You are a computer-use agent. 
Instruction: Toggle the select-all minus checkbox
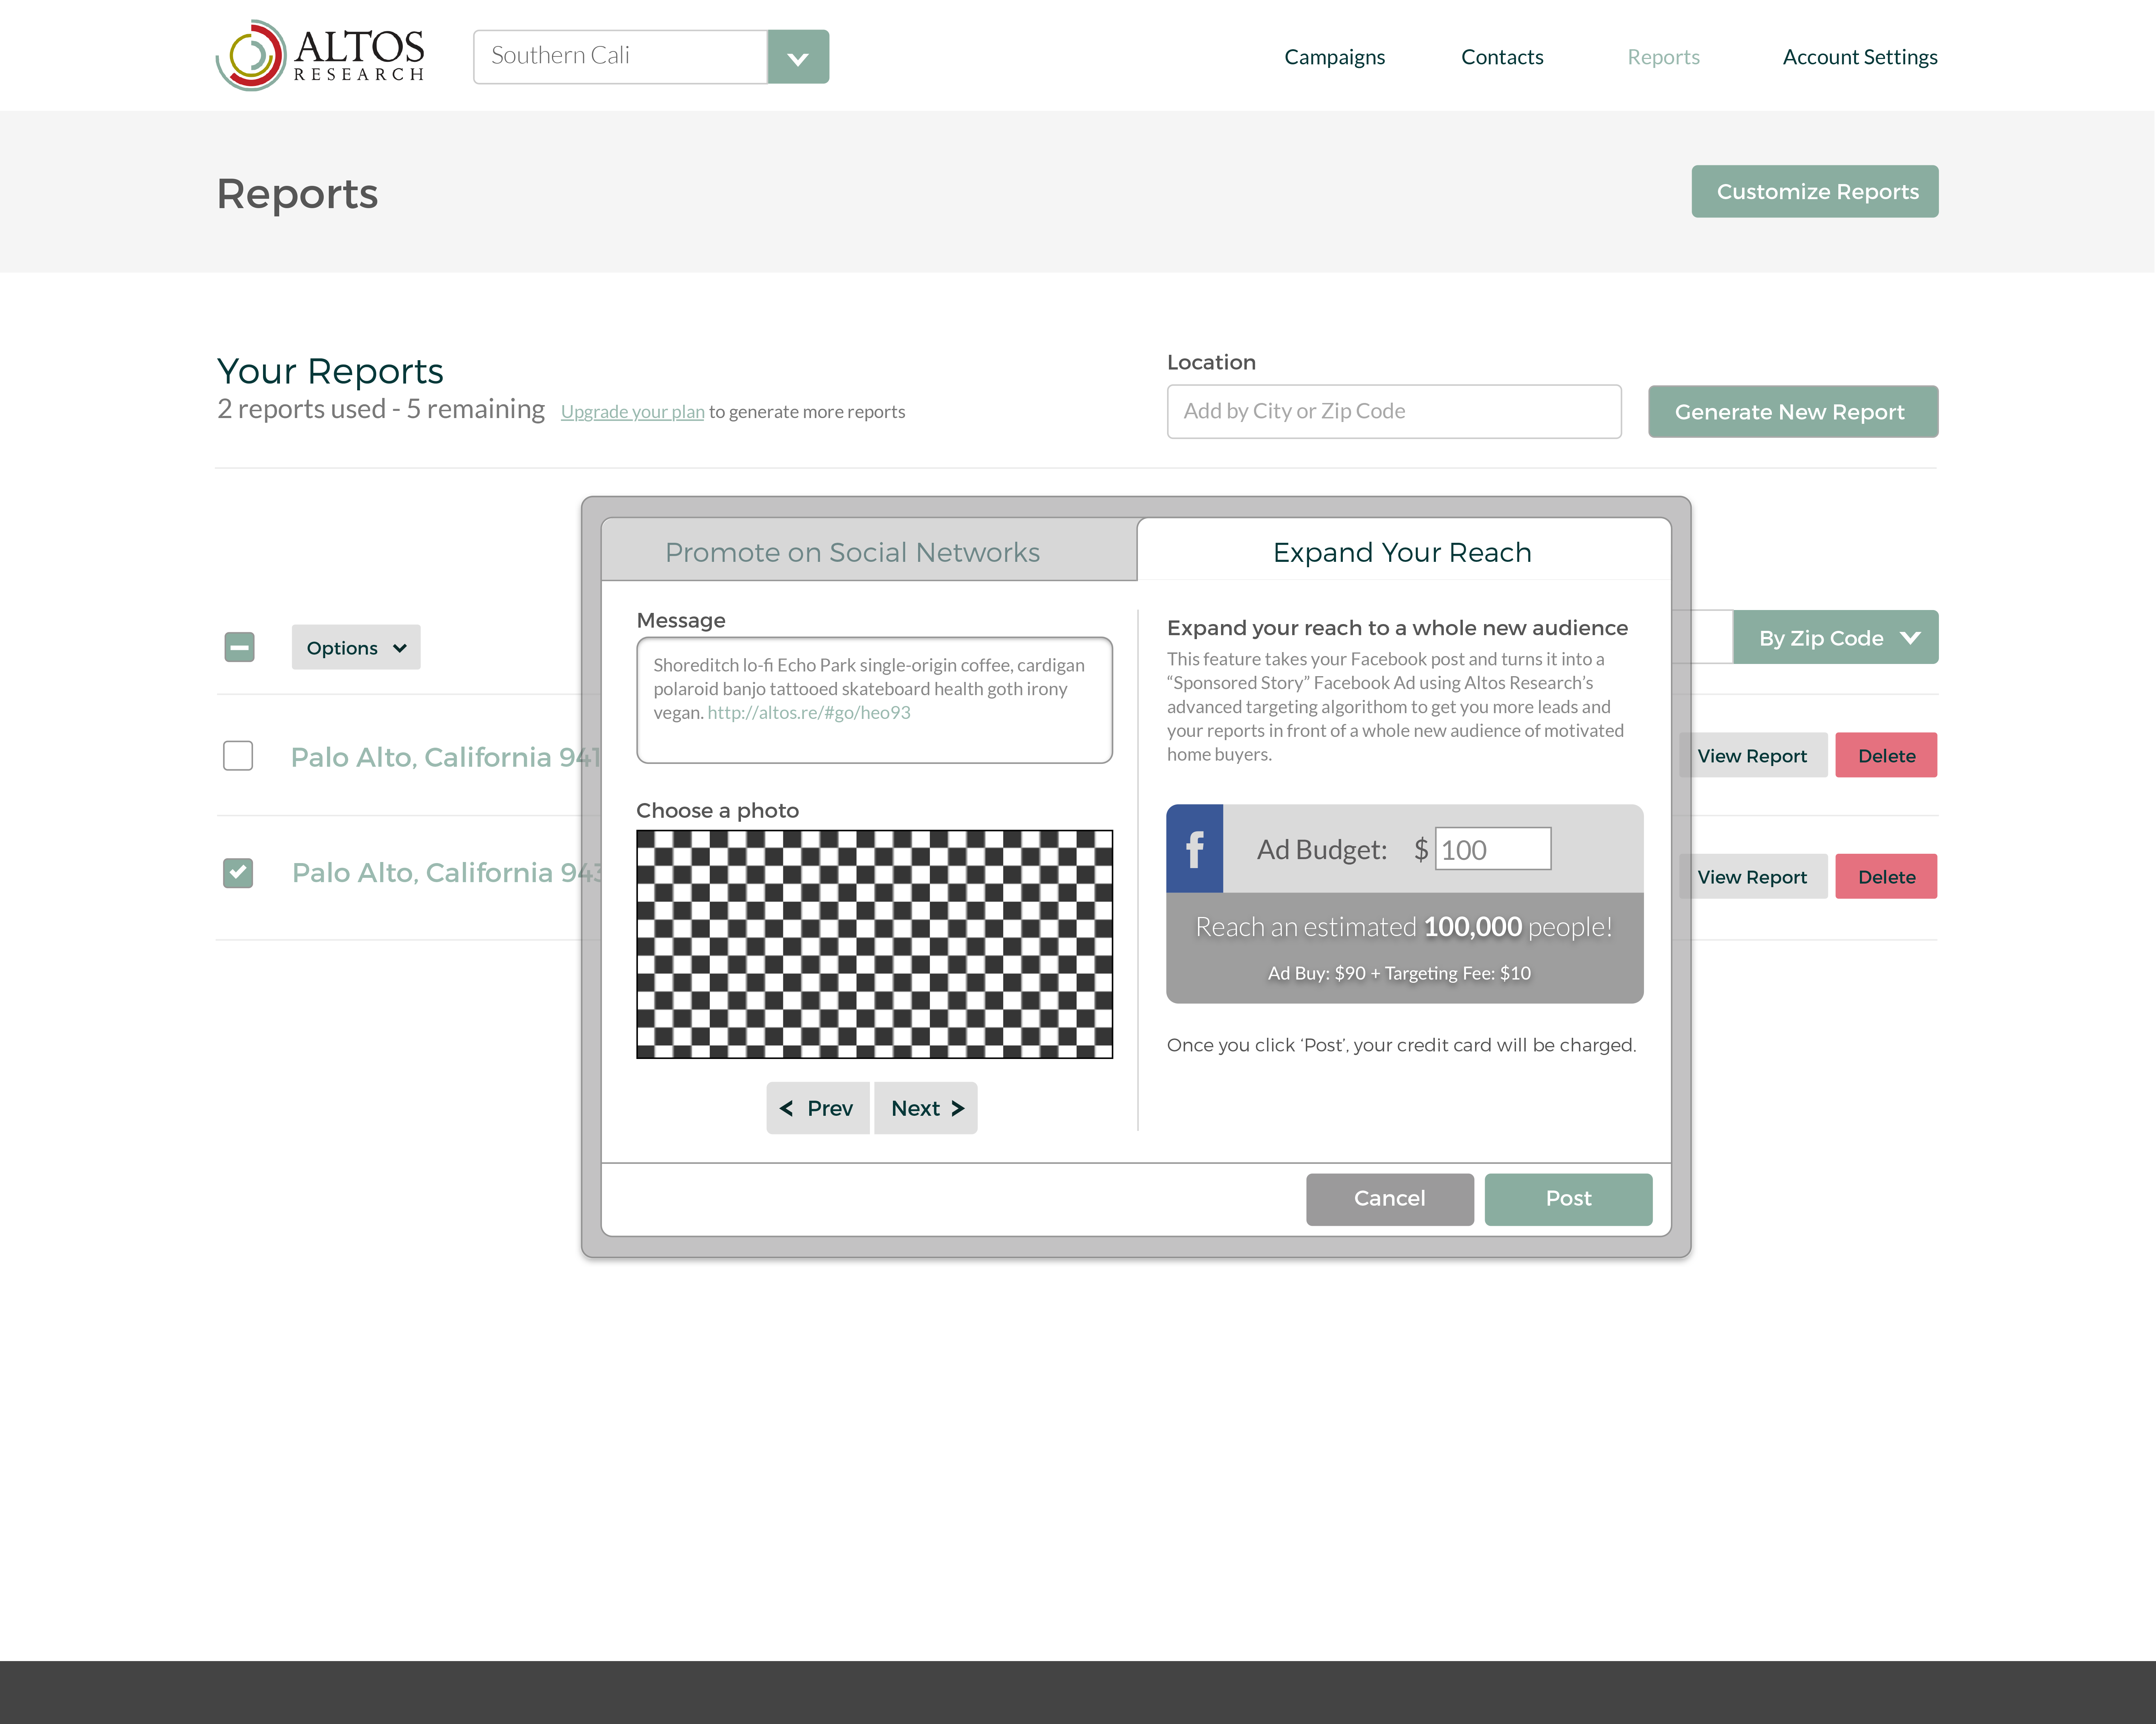pyautogui.click(x=239, y=647)
